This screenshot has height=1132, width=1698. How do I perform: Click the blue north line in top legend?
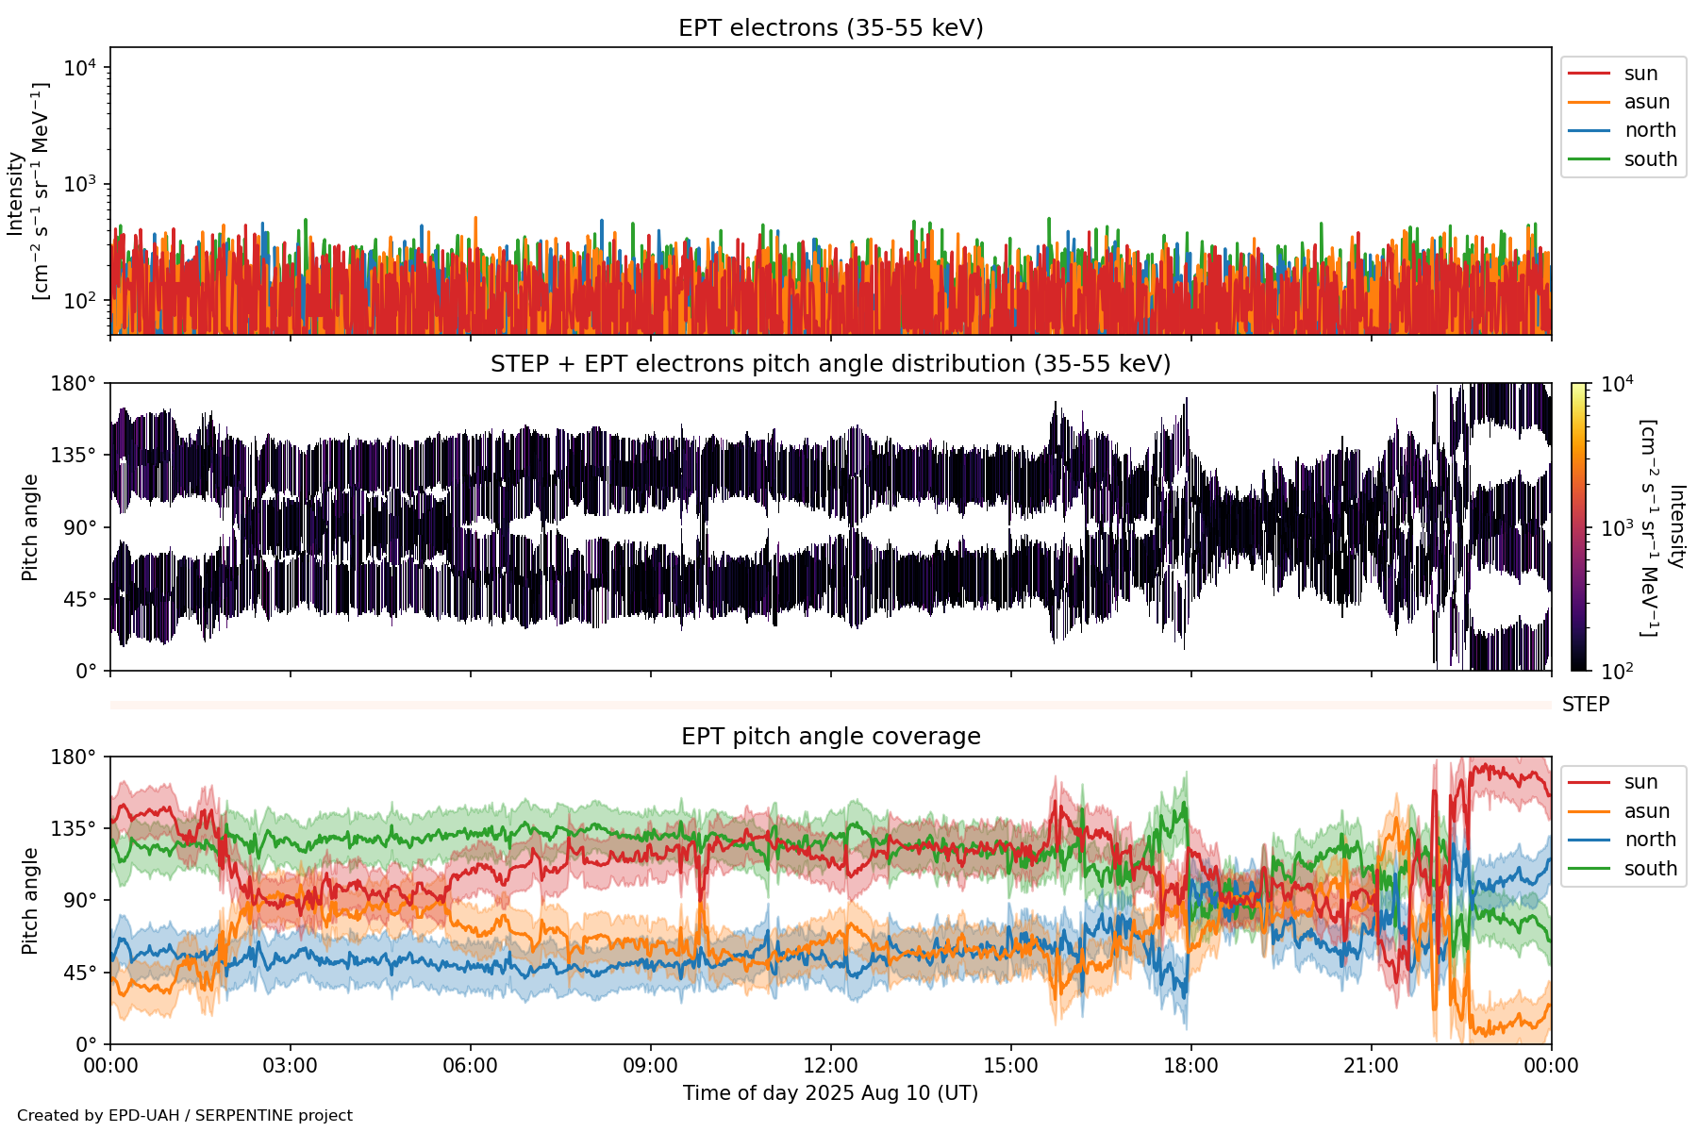coord(1589,130)
